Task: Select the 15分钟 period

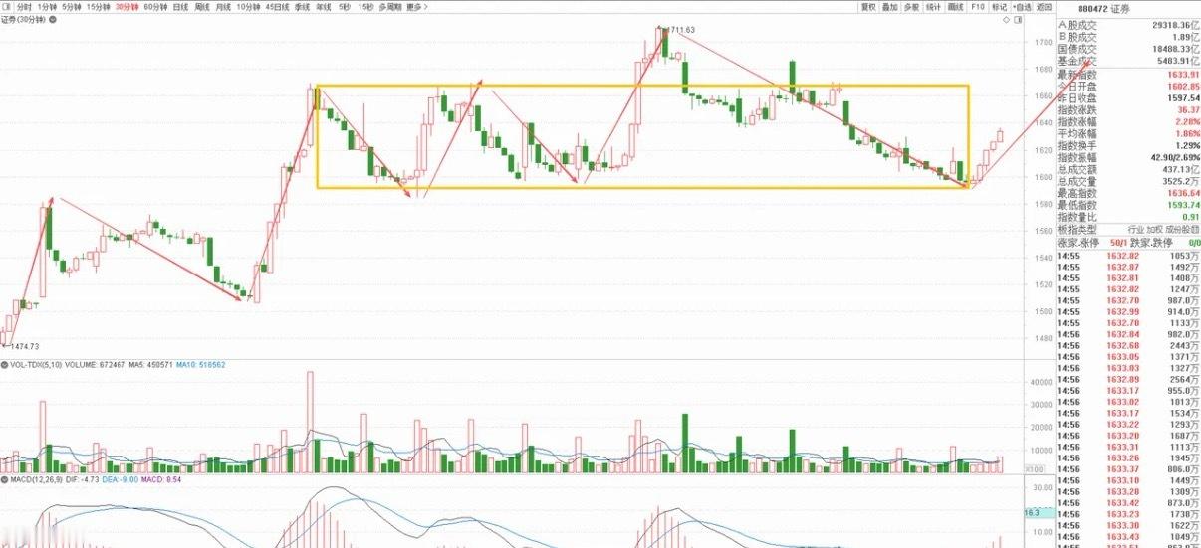Action: [x=99, y=6]
